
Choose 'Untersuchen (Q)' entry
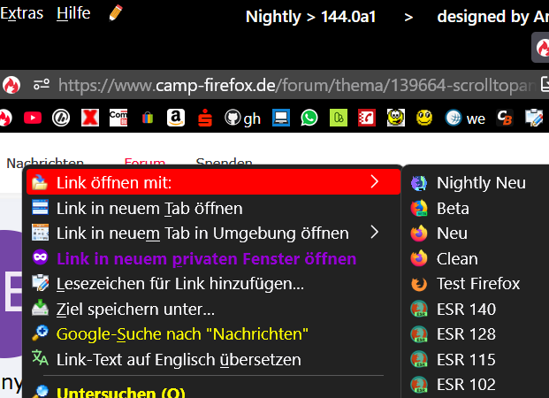point(213,391)
